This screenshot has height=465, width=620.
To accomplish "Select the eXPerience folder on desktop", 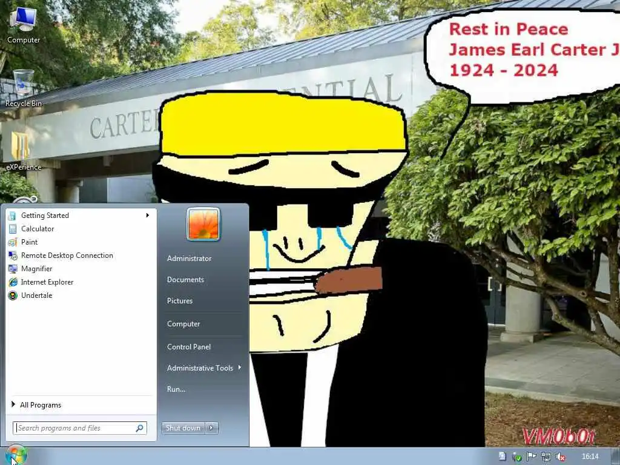I will pos(24,151).
